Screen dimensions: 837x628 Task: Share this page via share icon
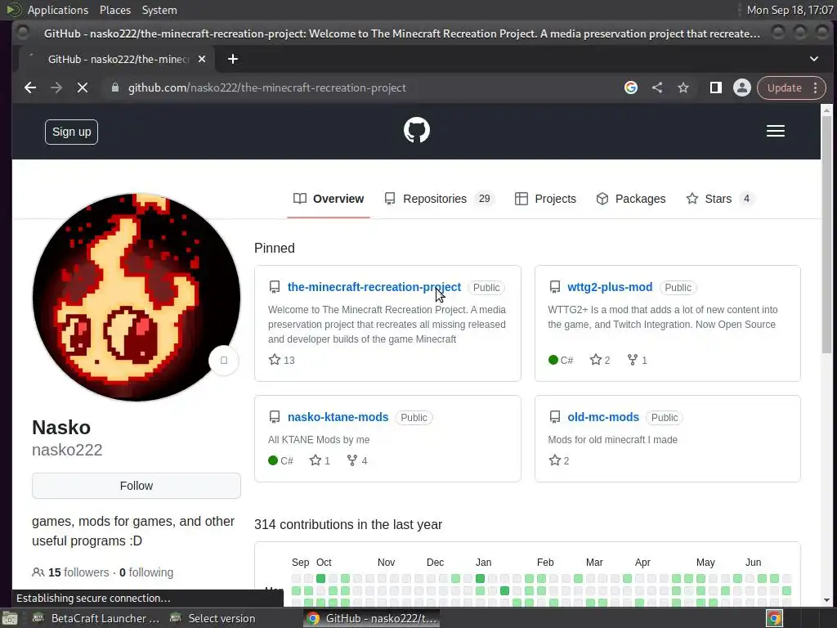point(657,87)
